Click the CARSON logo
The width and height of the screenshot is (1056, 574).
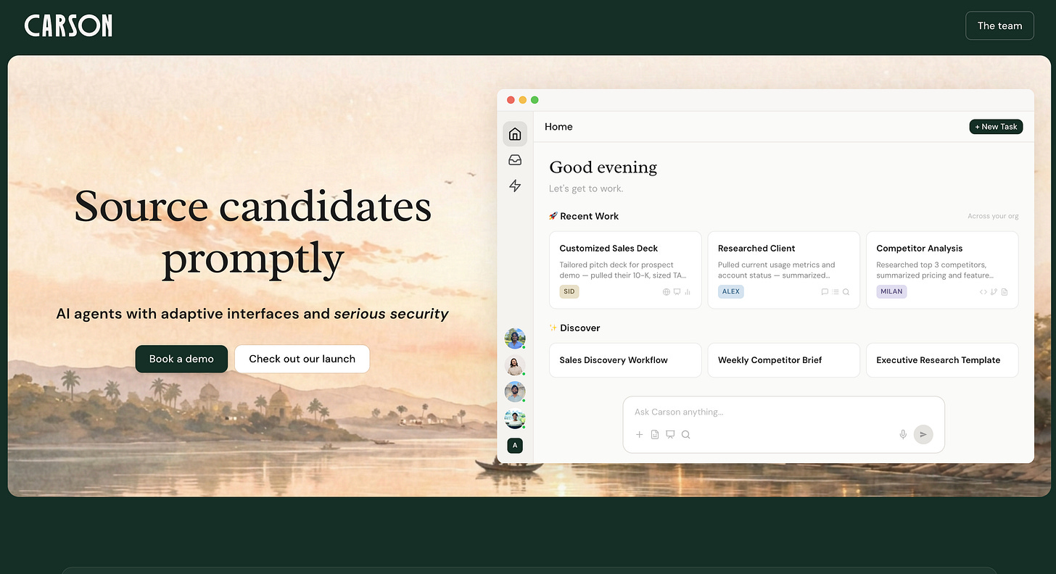tap(68, 26)
